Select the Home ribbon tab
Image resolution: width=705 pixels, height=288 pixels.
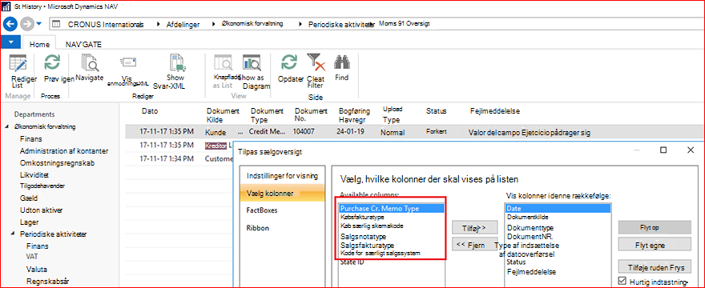(39, 45)
